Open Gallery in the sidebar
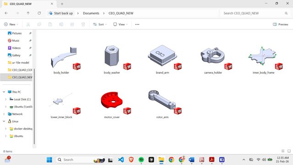The width and height of the screenshot is (293, 165). (x=16, y=55)
